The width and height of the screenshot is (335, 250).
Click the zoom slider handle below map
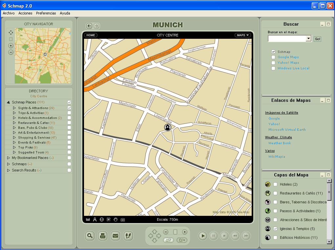[x=175, y=232]
